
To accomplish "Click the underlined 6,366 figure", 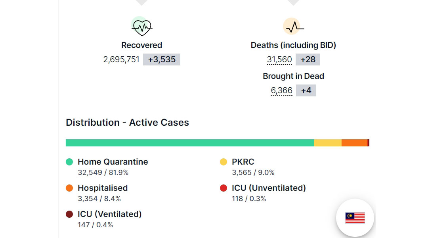I will 281,90.
